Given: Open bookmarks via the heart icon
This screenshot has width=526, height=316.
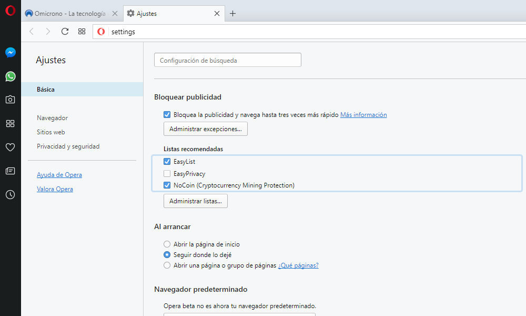Looking at the screenshot, I should point(10,147).
